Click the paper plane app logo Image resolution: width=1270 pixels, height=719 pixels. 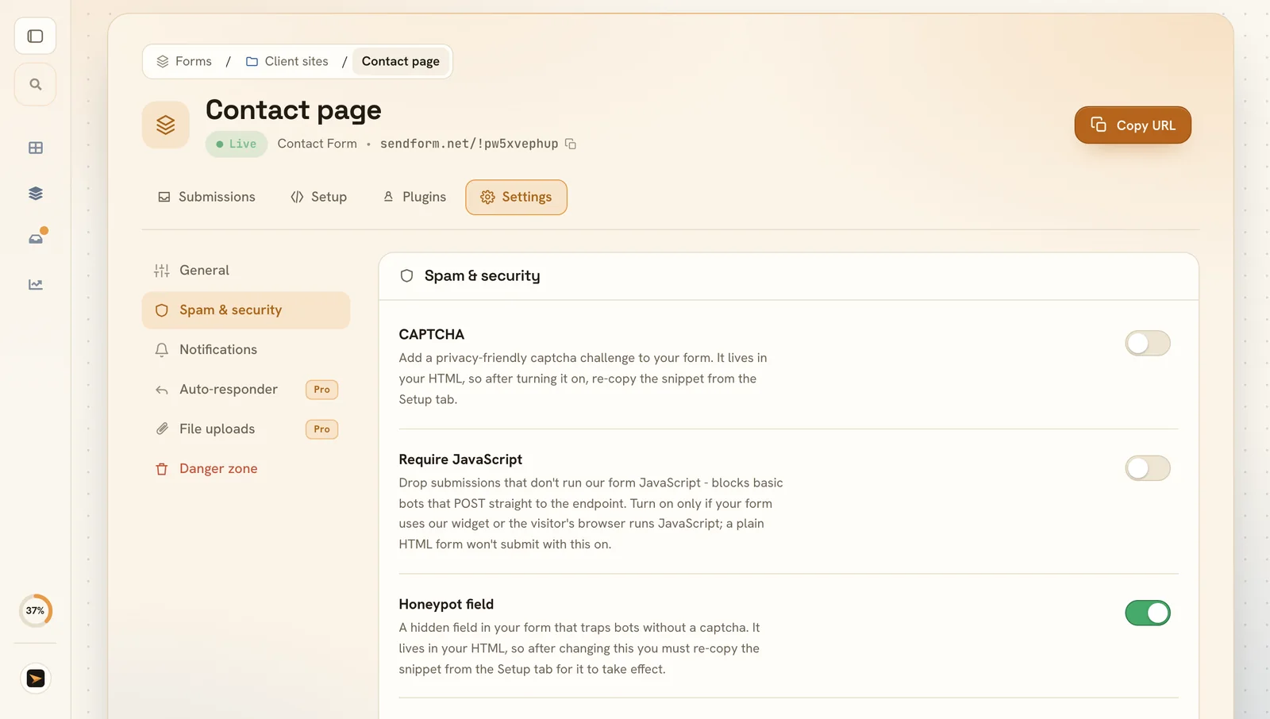click(36, 679)
